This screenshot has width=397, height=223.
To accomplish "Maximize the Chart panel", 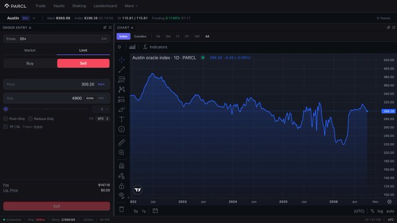I will (393, 27).
